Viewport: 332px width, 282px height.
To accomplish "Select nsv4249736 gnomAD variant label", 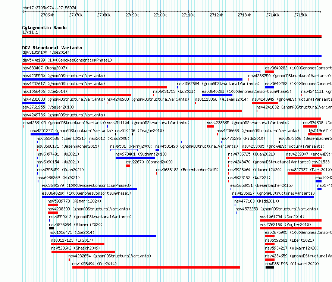I will tap(64, 115).
